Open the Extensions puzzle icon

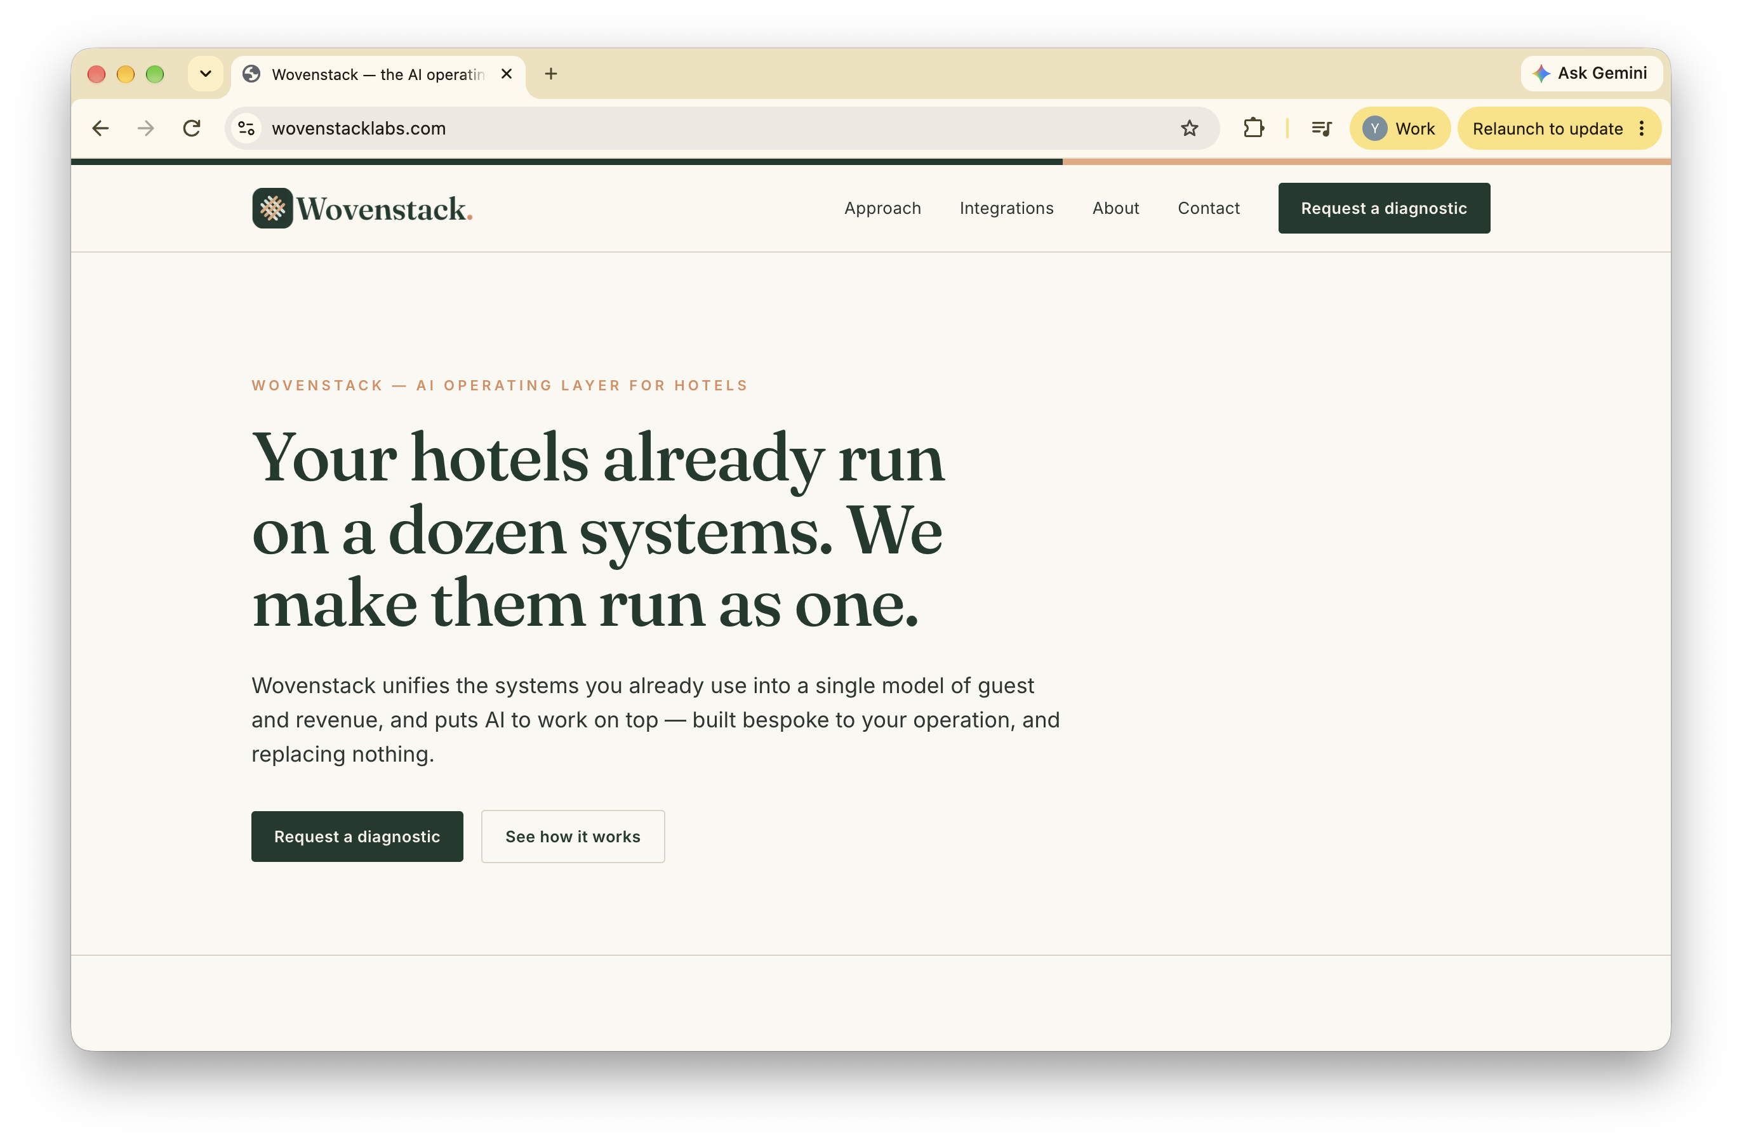[x=1253, y=129]
